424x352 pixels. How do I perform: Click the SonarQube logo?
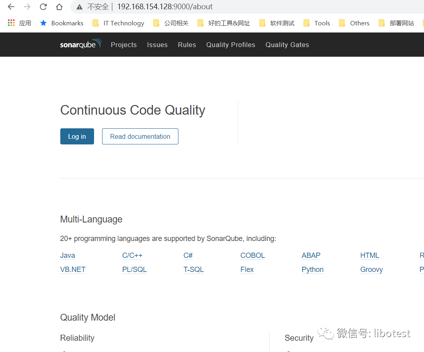pos(81,44)
